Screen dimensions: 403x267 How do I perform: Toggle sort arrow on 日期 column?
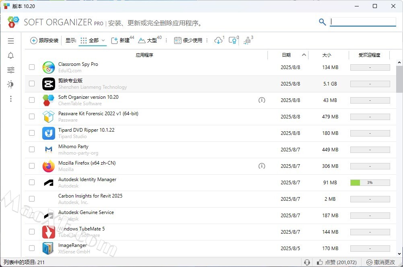(x=304, y=55)
